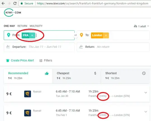The image size is (151, 121).
Task: Reload the page in browser
Action: point(15,3)
